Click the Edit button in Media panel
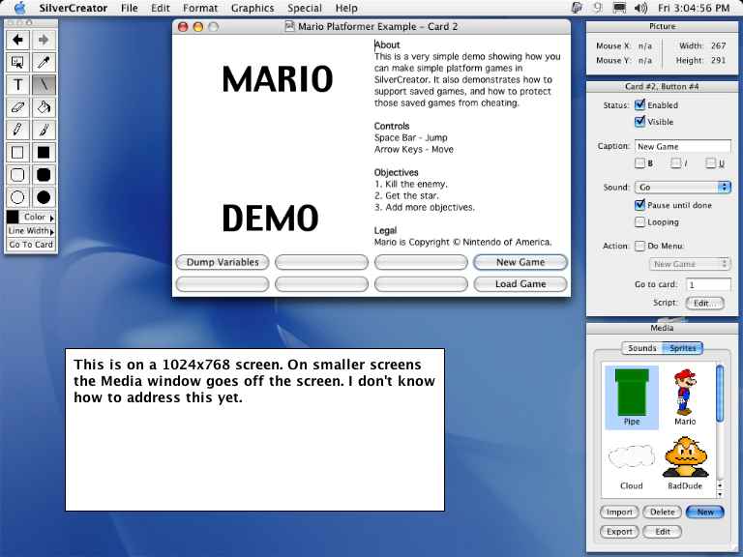 (662, 532)
